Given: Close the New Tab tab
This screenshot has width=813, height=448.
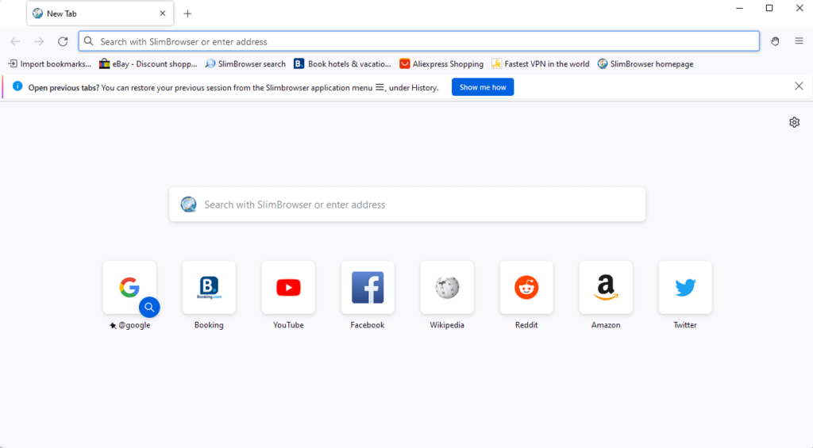Looking at the screenshot, I should coord(163,13).
